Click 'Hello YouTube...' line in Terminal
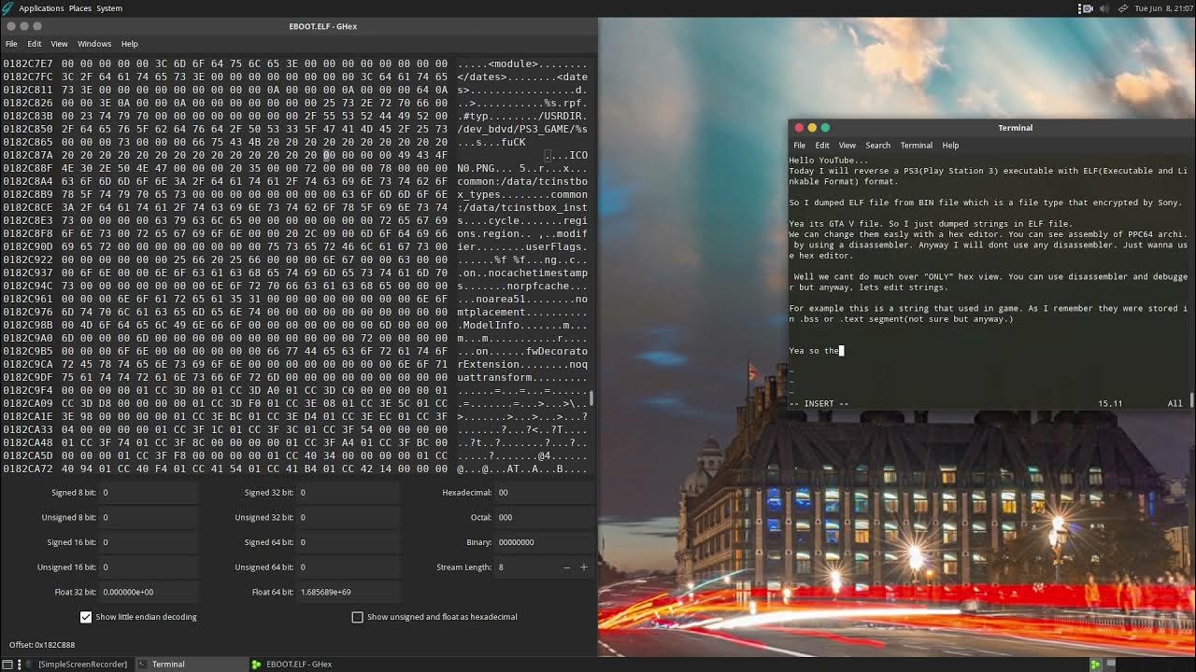 pyautogui.click(x=829, y=161)
